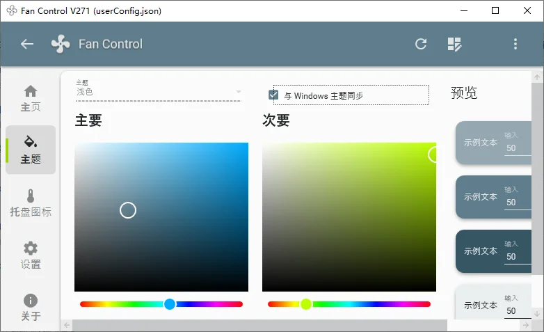Expand the 主题 浅色 theme dropdown

[159, 90]
